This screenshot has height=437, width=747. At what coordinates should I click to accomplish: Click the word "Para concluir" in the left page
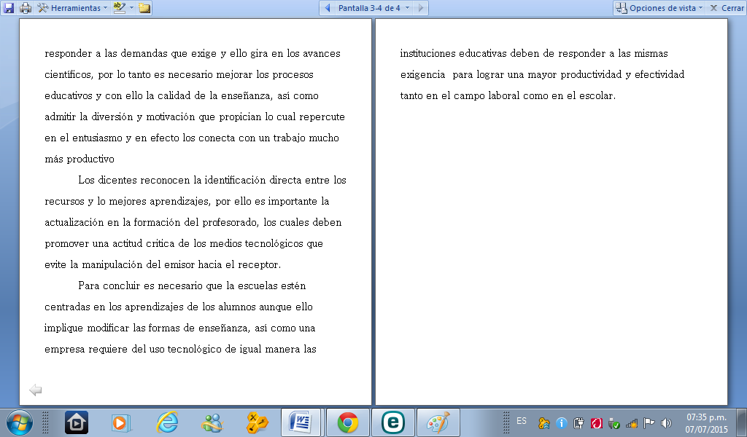109,286
